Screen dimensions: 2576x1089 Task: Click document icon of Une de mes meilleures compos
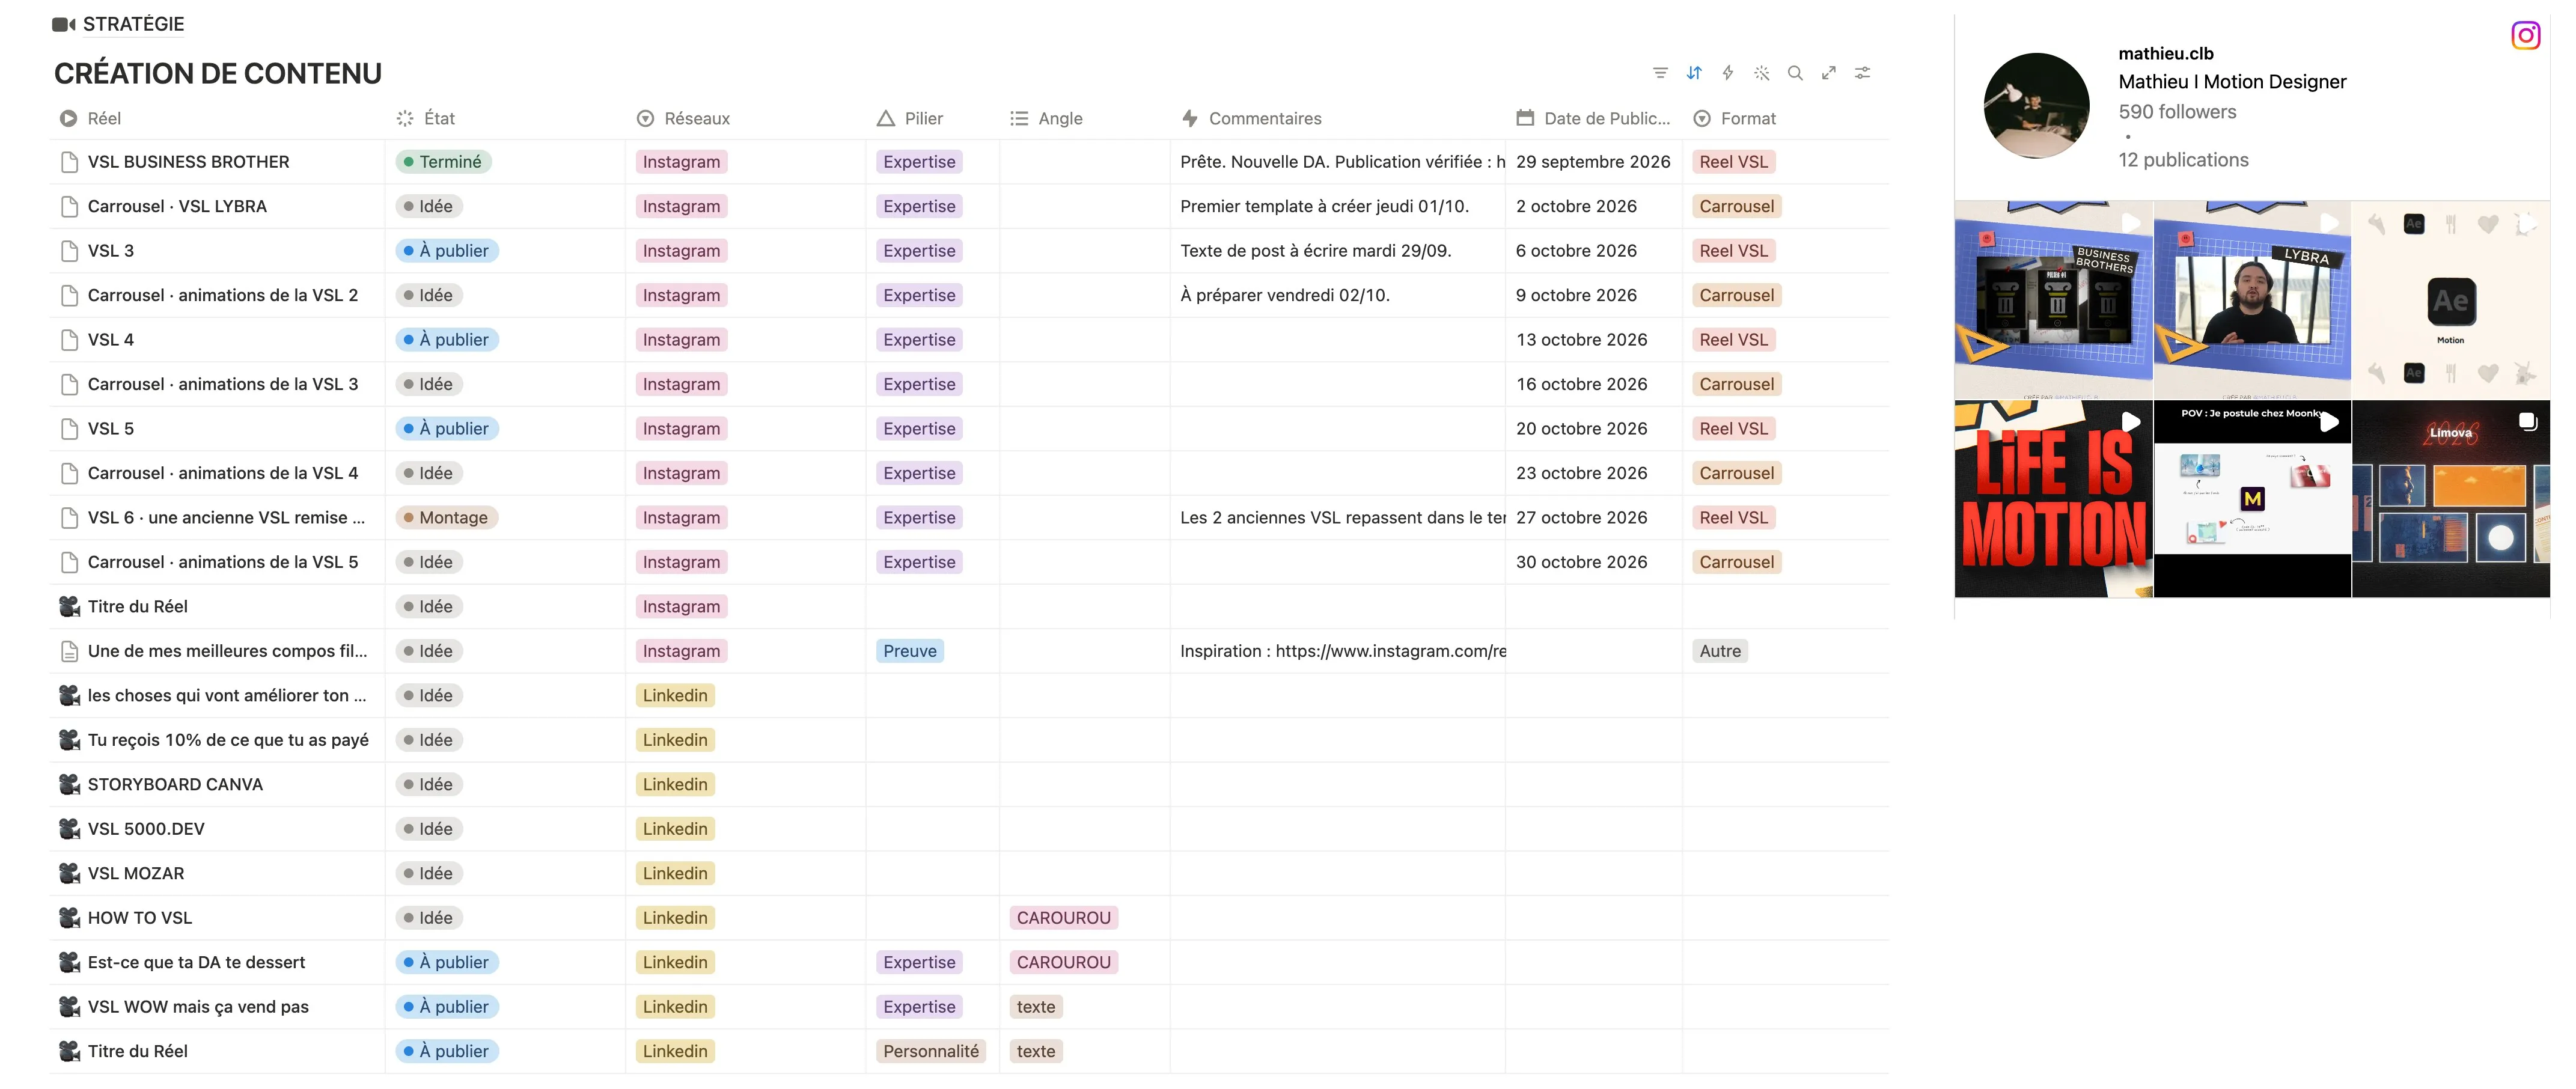pyautogui.click(x=69, y=651)
